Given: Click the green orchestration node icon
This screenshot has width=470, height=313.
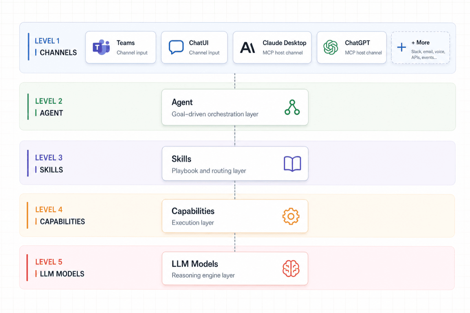Looking at the screenshot, I should 292,107.
